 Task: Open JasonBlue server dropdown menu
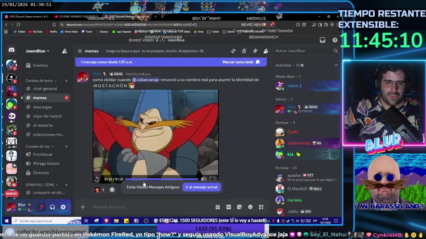click(38, 51)
